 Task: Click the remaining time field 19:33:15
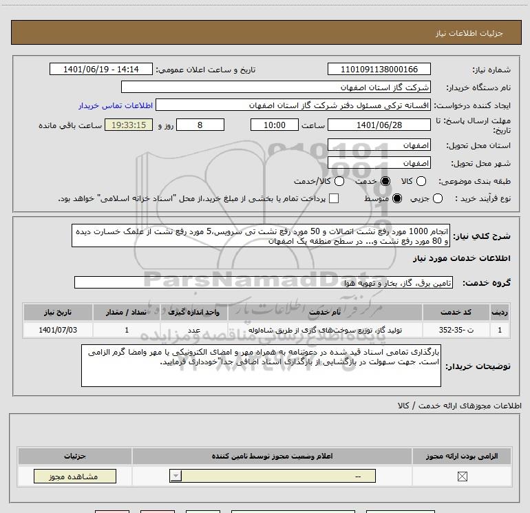pyautogui.click(x=129, y=125)
